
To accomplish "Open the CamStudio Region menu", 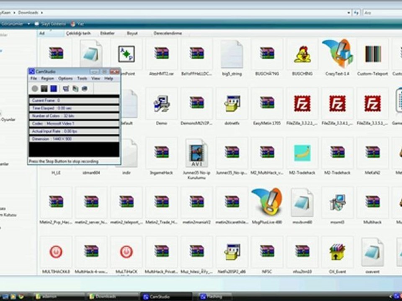I will [x=47, y=79].
